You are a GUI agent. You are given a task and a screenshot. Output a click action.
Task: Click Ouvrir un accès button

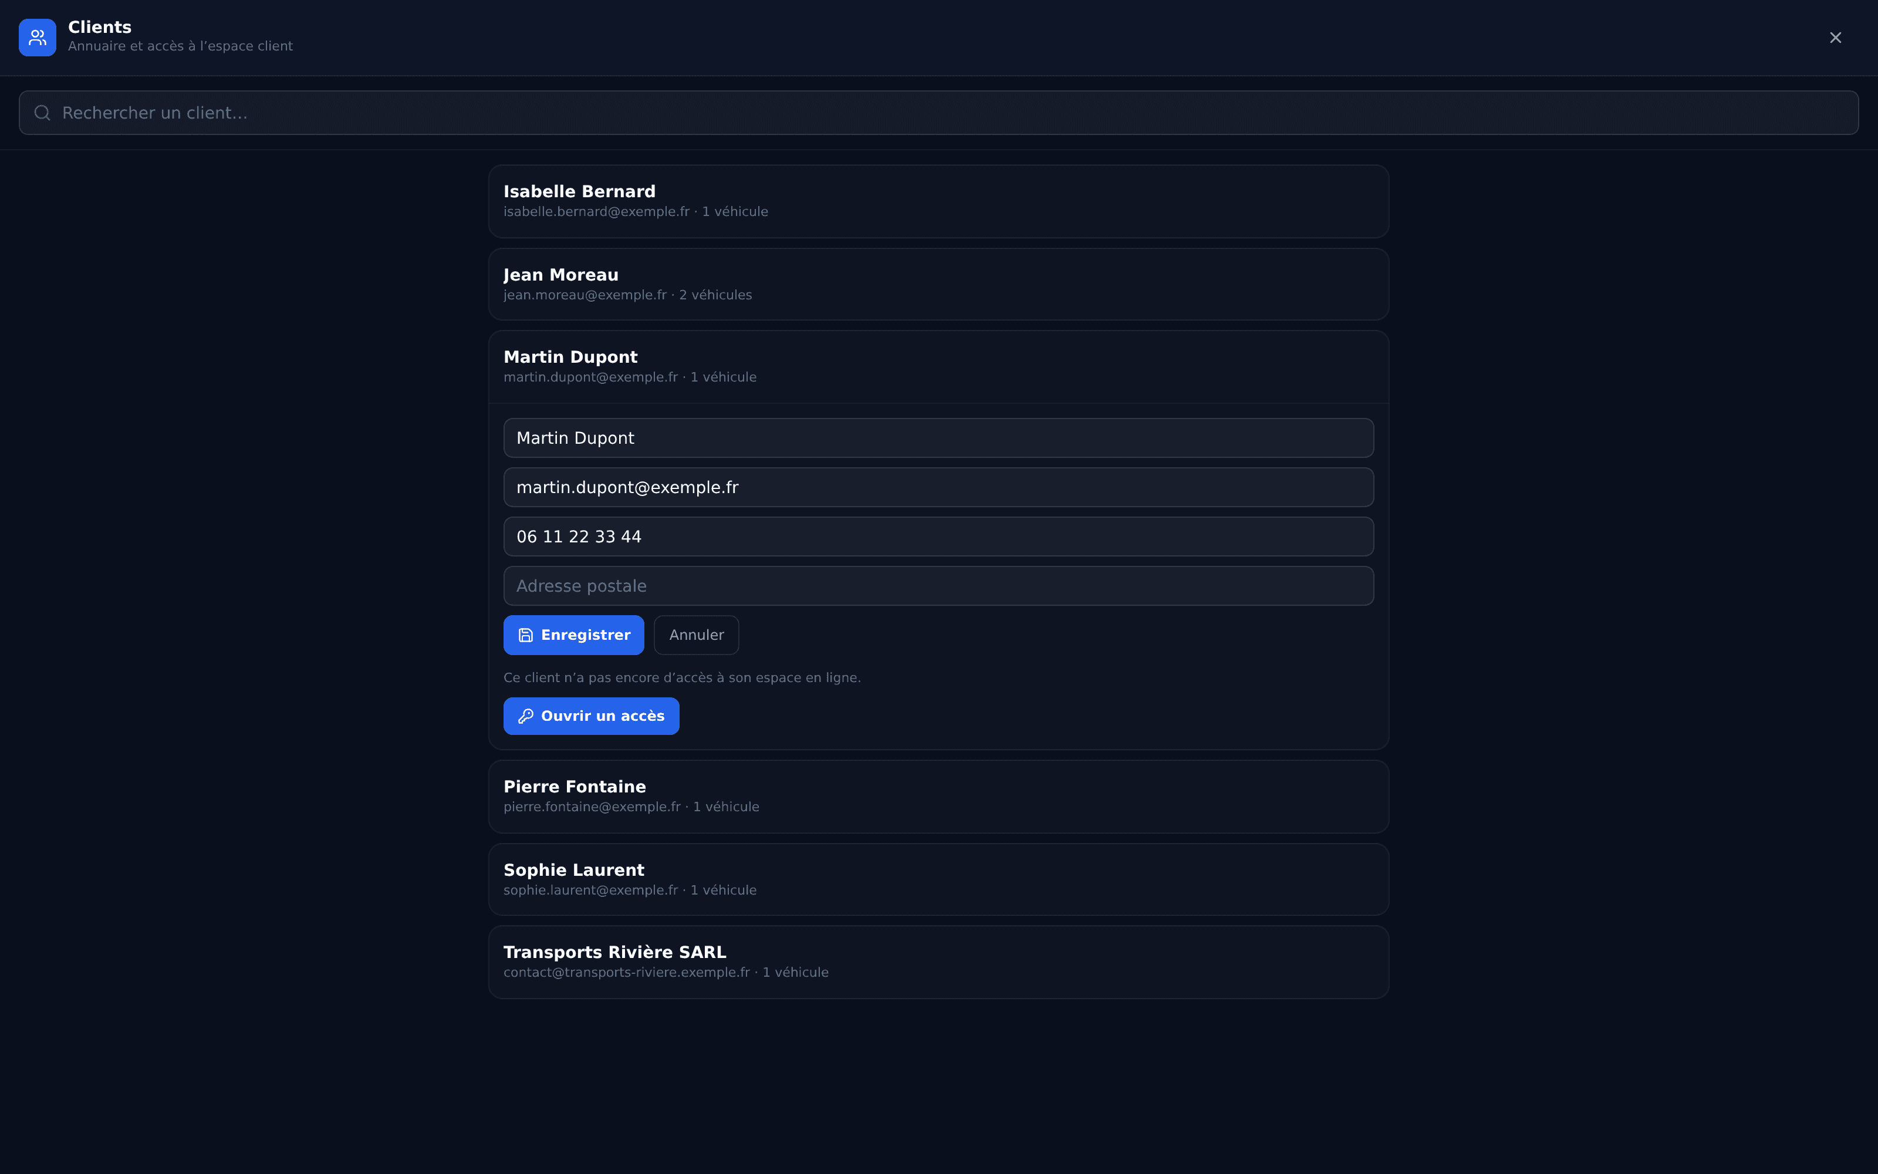tap(592, 716)
